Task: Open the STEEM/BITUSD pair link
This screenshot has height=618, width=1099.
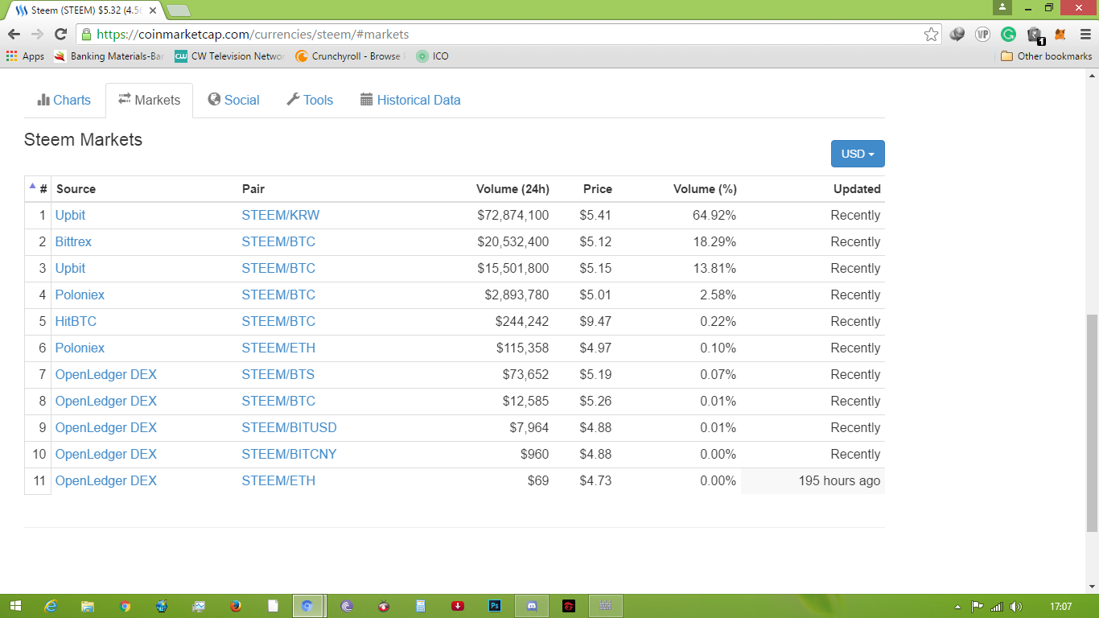Action: point(290,427)
